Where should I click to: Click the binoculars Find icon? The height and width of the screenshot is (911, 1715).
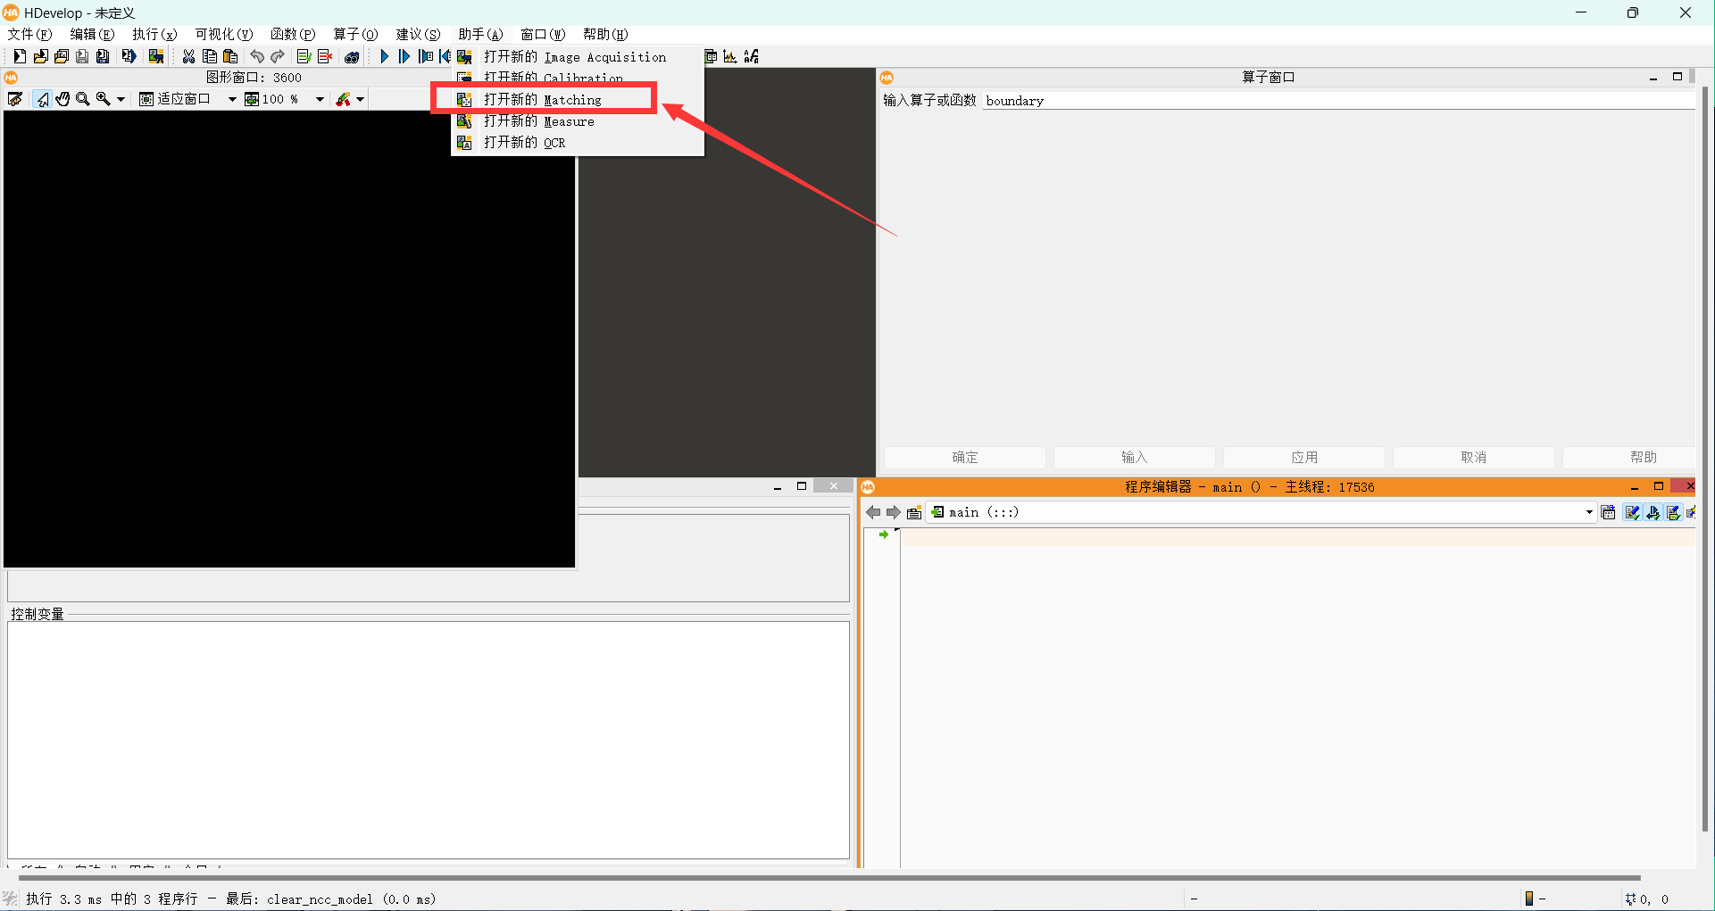[x=352, y=57]
